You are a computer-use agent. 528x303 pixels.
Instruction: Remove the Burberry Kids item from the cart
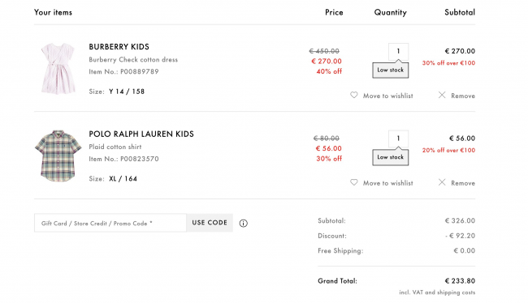(463, 96)
